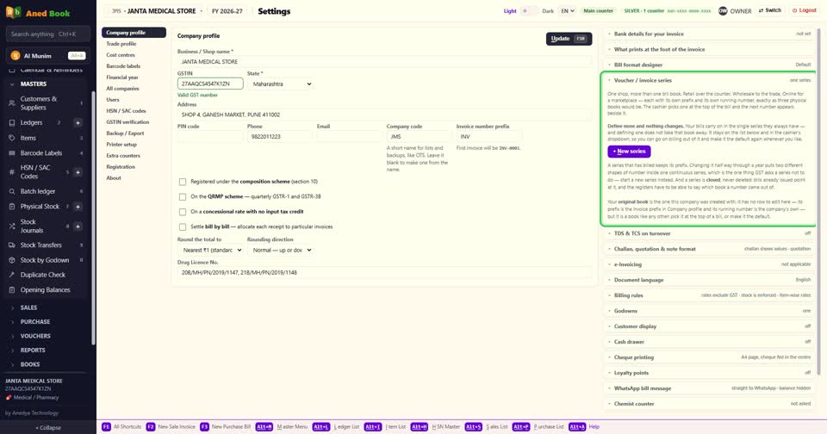
Task: Tick Registered under composition scheme checkbox
Action: tap(183, 182)
